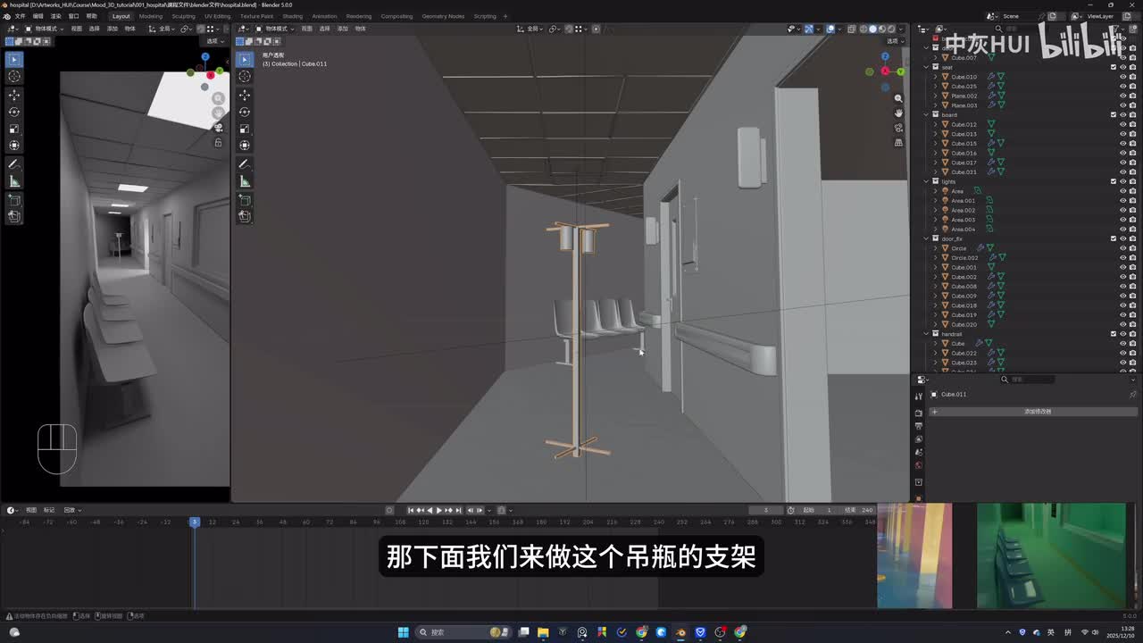1143x643 pixels.
Task: Click the properties panel search field
Action: point(1027,380)
